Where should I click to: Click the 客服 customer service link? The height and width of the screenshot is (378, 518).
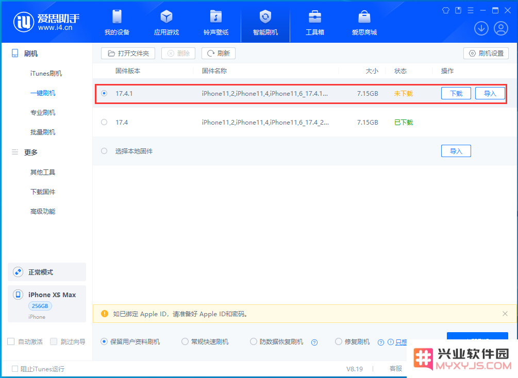396,369
